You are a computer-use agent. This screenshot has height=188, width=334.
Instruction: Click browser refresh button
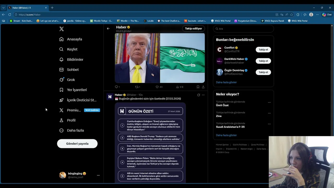pyautogui.click(x=10, y=15)
